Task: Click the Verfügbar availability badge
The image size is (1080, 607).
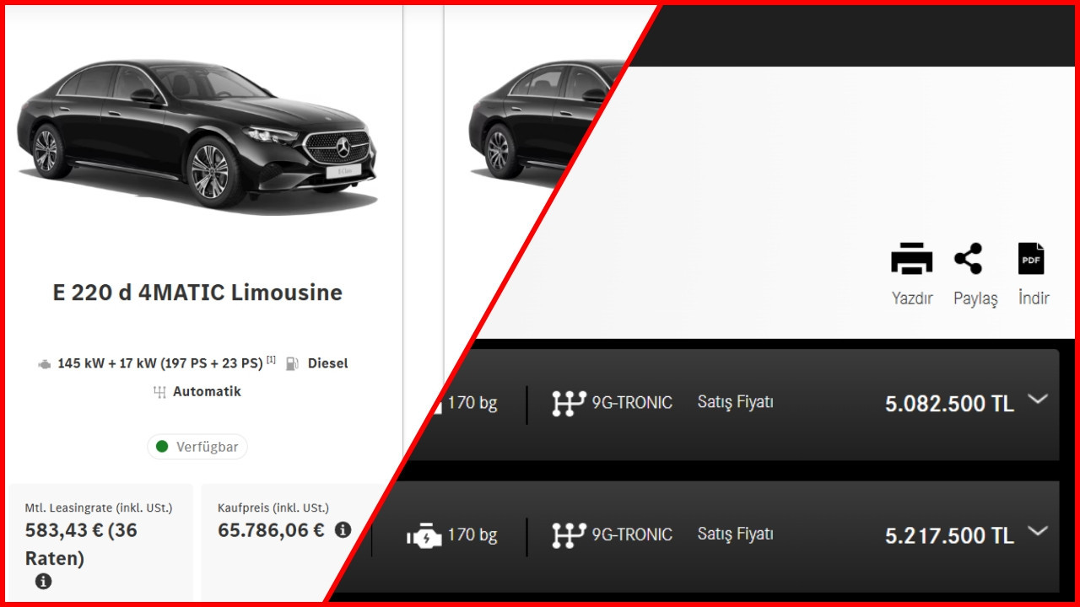Action: click(x=197, y=447)
